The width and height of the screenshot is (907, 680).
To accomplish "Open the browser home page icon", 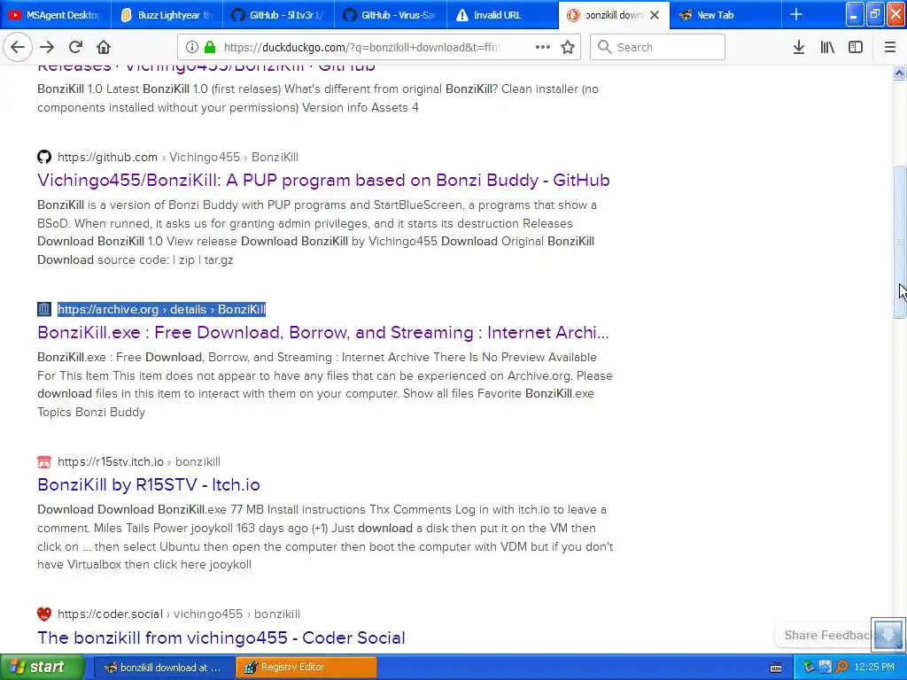I will click(104, 48).
